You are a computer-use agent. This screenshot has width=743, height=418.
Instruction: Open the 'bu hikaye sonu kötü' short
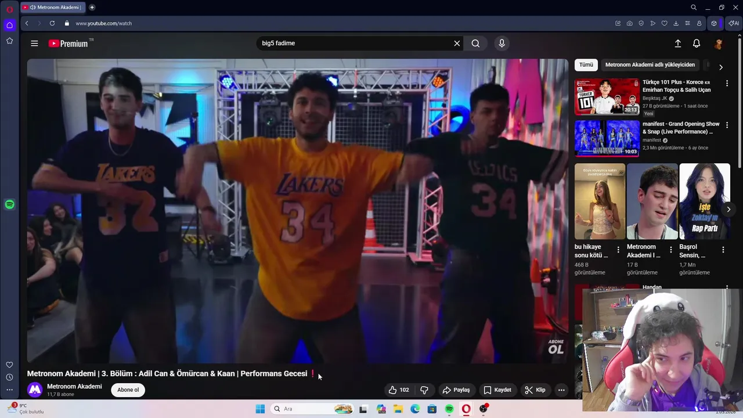[600, 201]
